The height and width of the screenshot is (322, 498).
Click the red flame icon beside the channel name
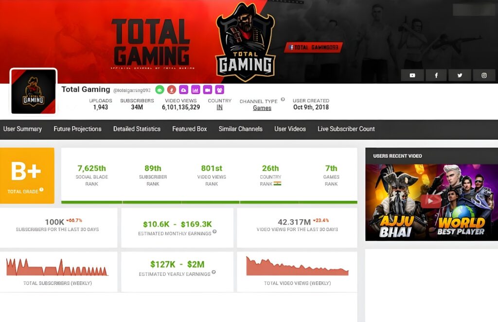pos(172,90)
